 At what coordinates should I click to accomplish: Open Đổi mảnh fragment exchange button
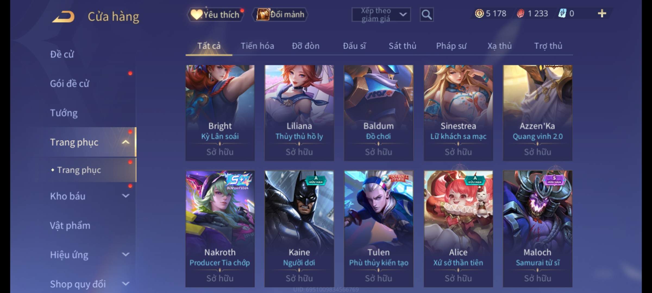[280, 14]
